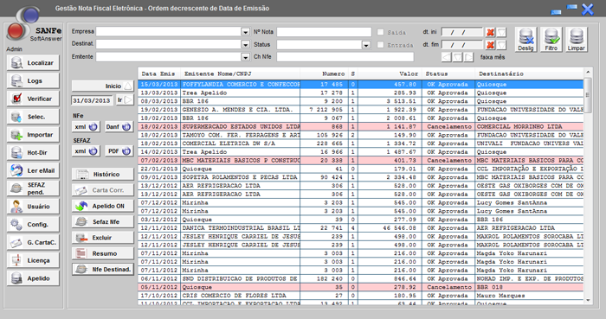The width and height of the screenshot is (606, 319).
Task: Open the NFe Danf document
Action: [x=119, y=127]
